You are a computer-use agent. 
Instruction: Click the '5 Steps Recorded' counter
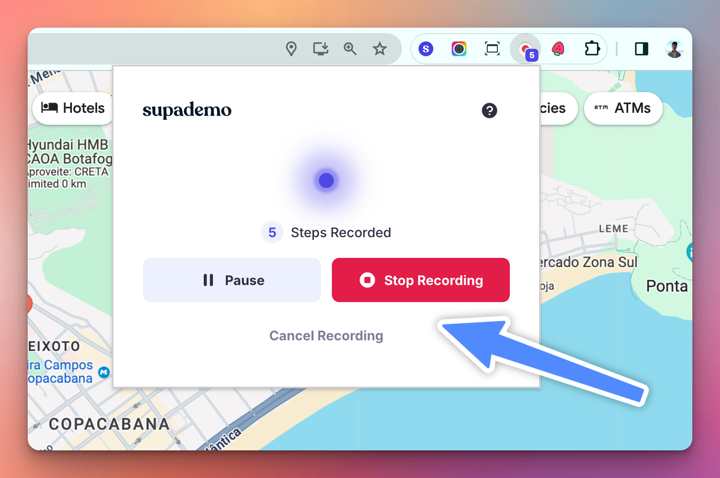point(326,233)
